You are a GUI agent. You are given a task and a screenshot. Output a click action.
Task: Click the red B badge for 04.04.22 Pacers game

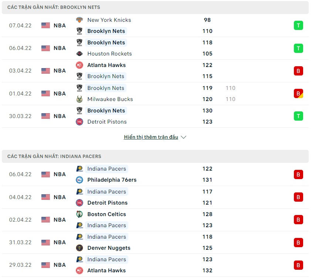298,197
